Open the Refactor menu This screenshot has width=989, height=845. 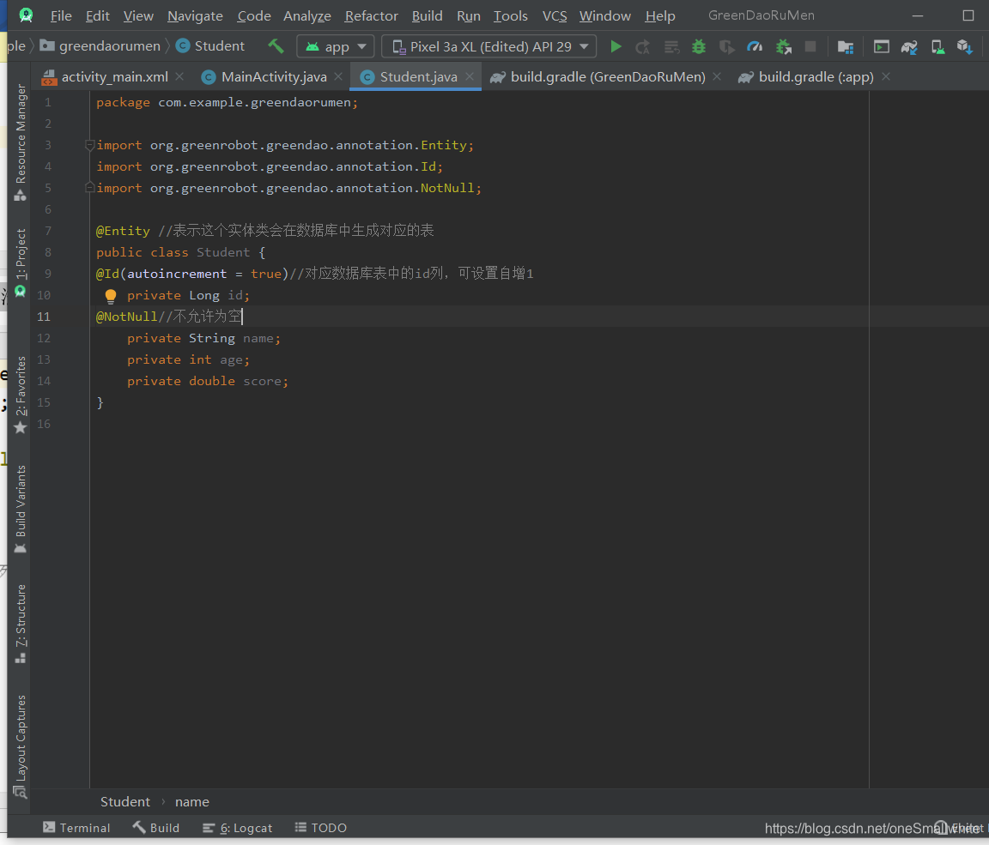point(372,15)
